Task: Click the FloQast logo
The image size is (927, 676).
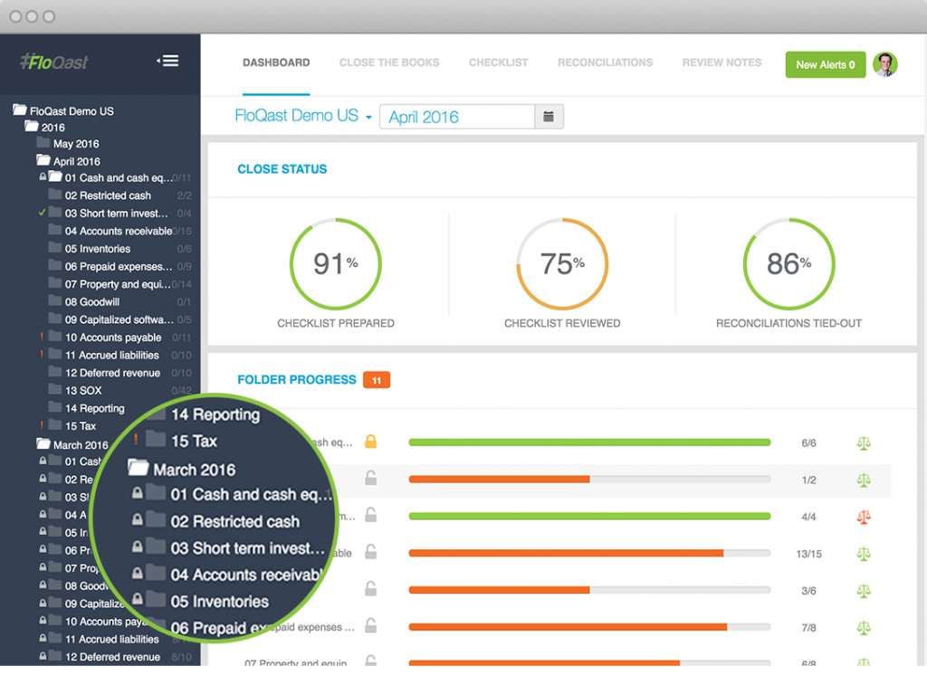Action: click(x=54, y=62)
